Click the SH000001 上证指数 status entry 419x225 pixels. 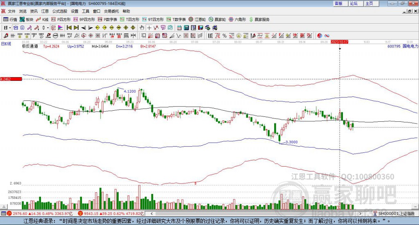click(396, 214)
